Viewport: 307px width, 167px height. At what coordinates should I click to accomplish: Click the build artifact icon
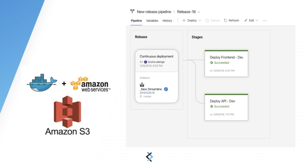(x=142, y=84)
